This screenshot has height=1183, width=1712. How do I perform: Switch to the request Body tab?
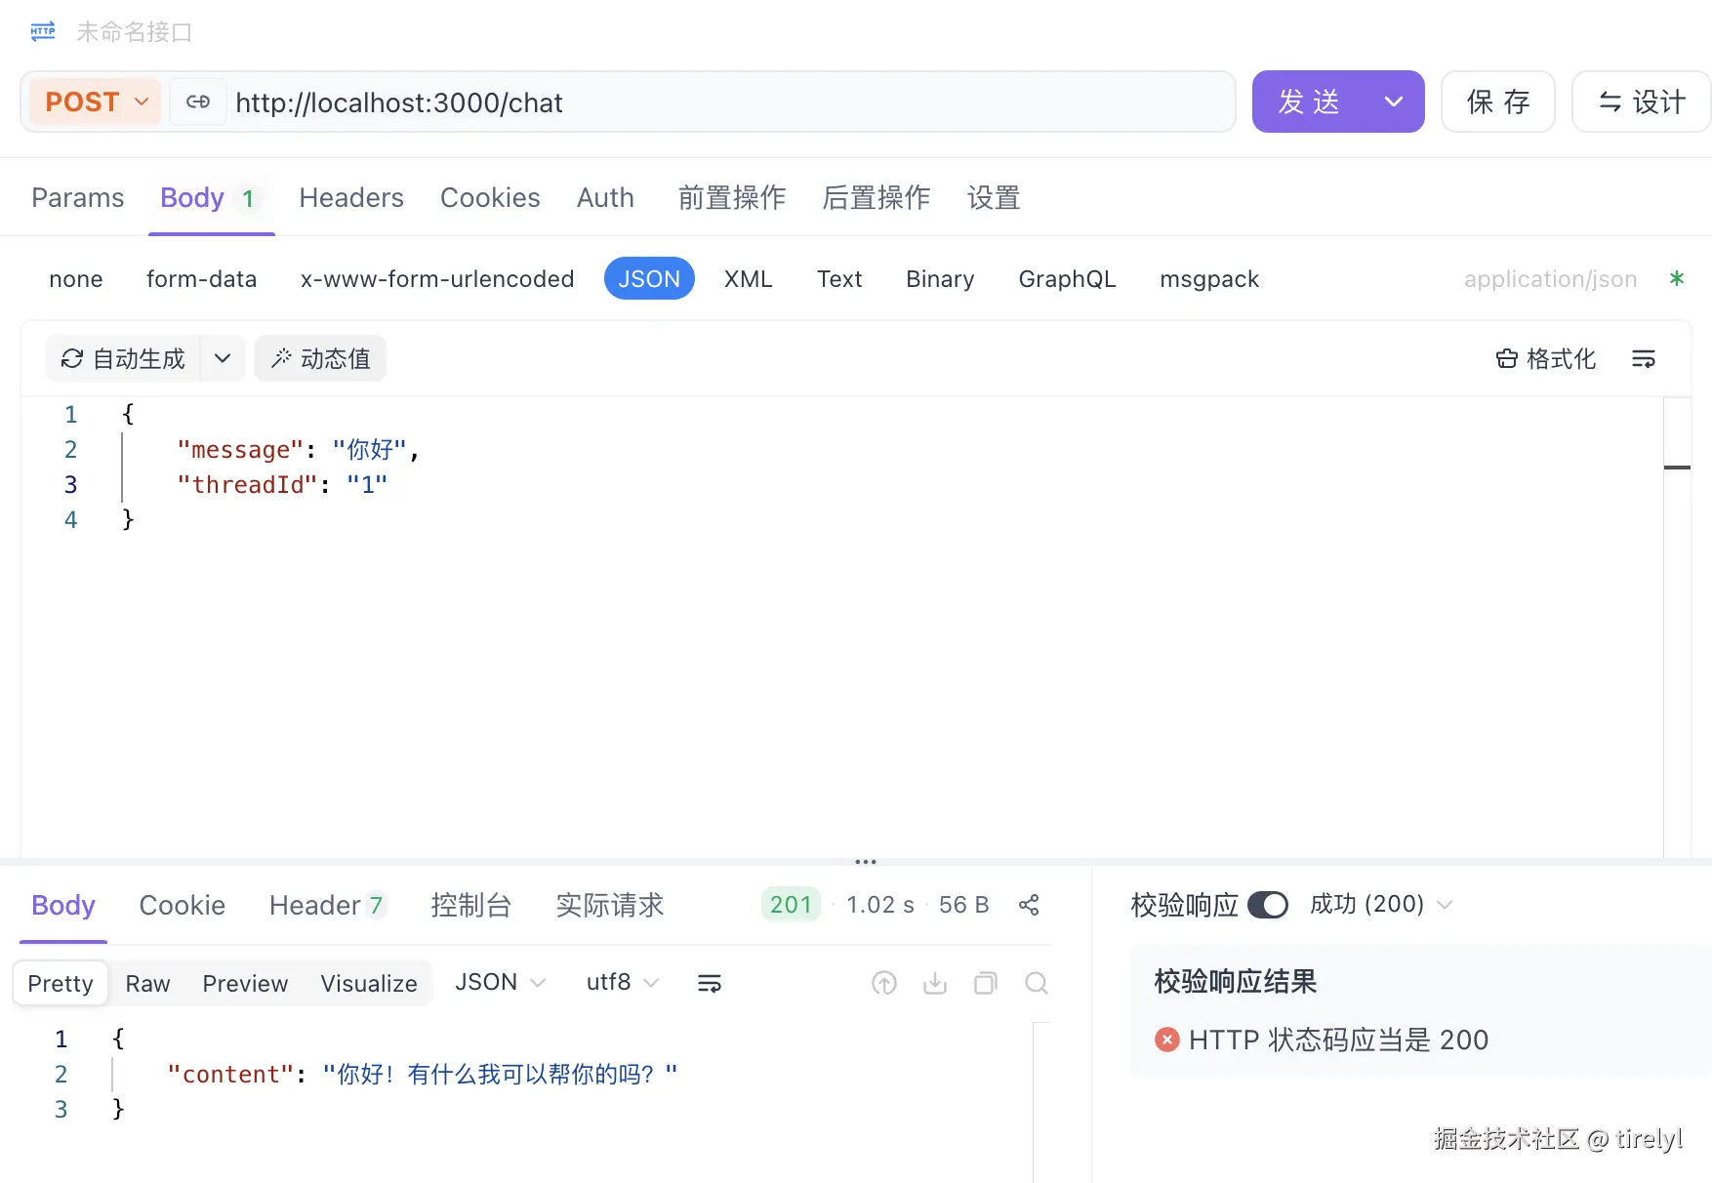pos(210,198)
